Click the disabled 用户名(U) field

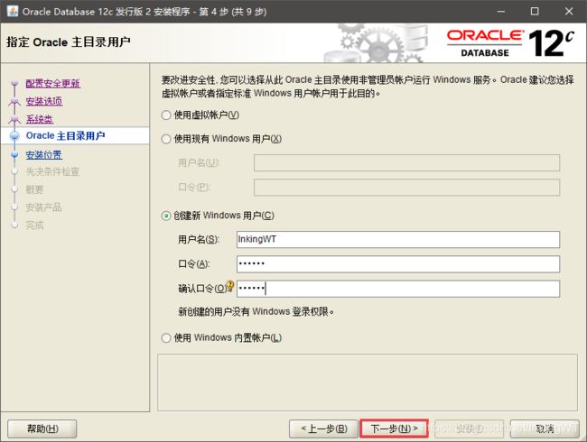(x=407, y=163)
